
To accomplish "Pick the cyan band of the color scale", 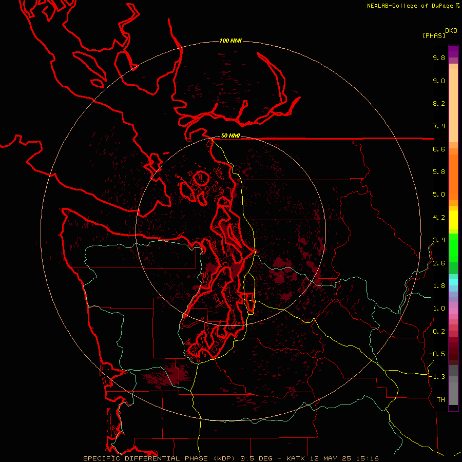I will pyautogui.click(x=453, y=282).
